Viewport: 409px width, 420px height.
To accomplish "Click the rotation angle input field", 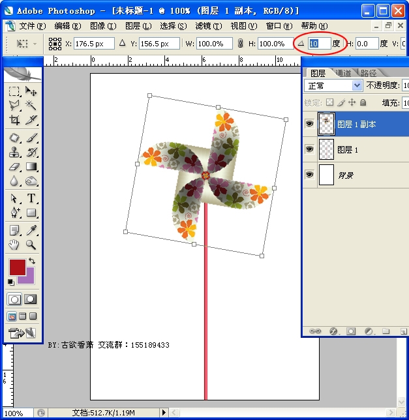I will (319, 44).
